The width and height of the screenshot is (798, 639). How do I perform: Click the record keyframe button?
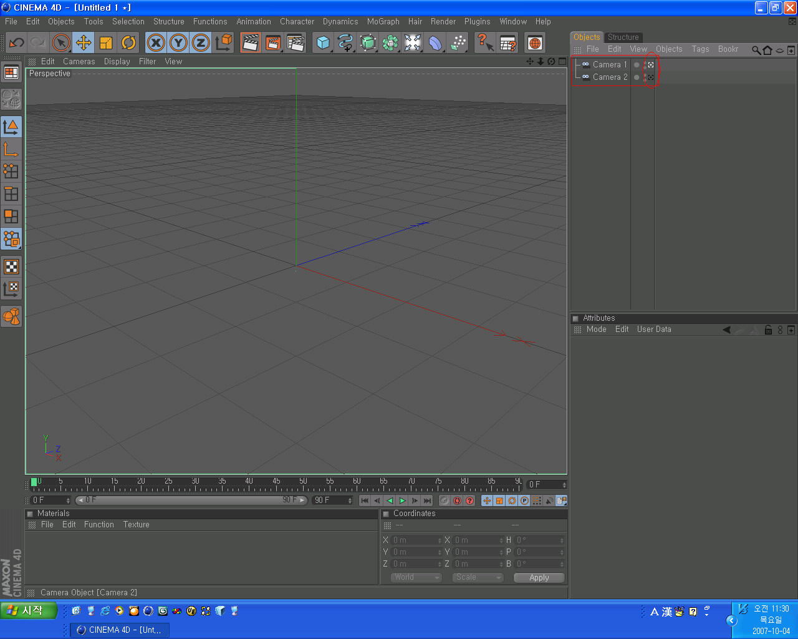click(x=445, y=500)
